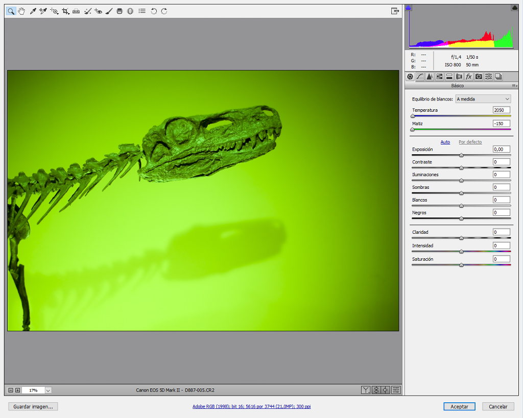Image resolution: width=523 pixels, height=418 pixels.
Task: Select the Graduated Filter tool
Action: click(120, 11)
